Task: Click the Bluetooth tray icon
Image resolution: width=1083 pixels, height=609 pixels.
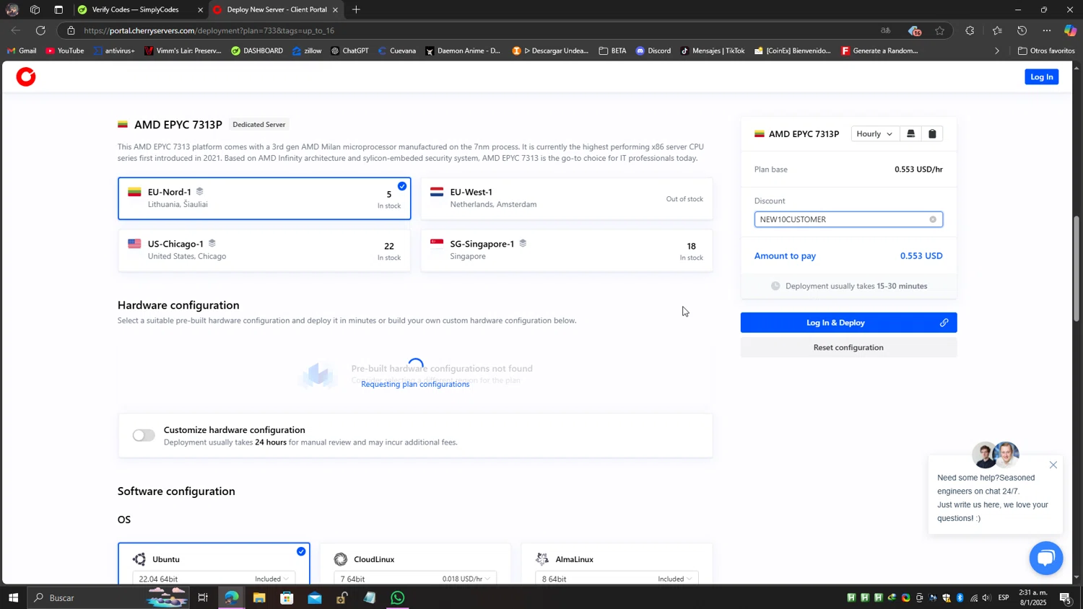Action: click(960, 597)
